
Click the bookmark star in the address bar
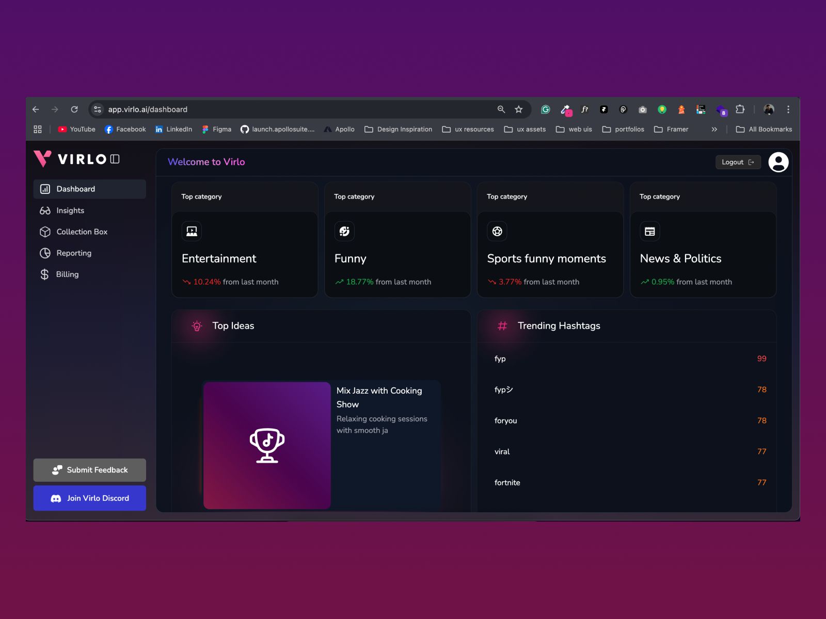tap(518, 109)
